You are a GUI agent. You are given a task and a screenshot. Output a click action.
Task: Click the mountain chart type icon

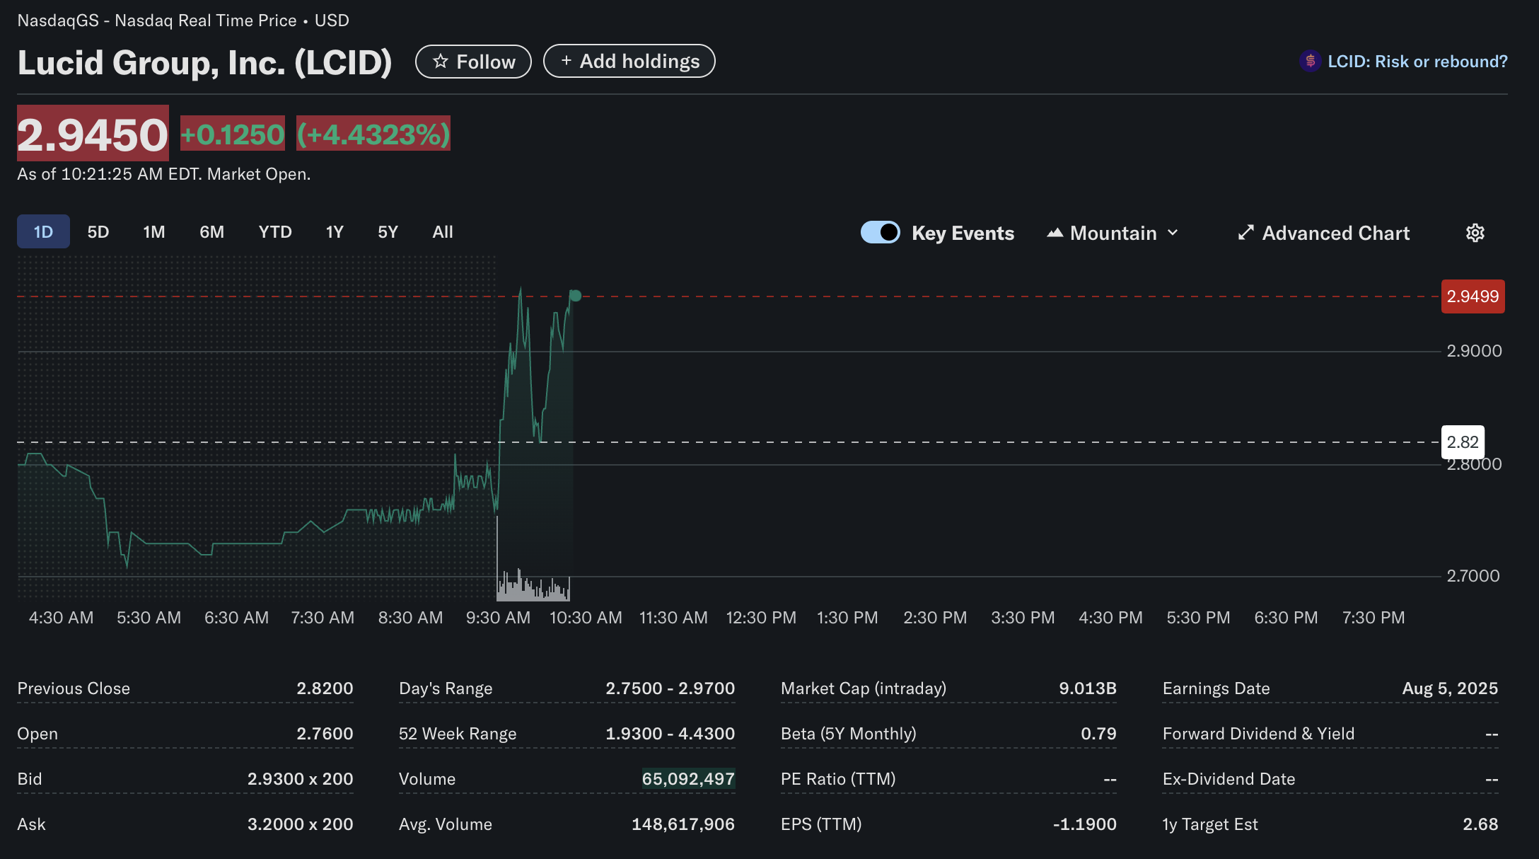1055,233
